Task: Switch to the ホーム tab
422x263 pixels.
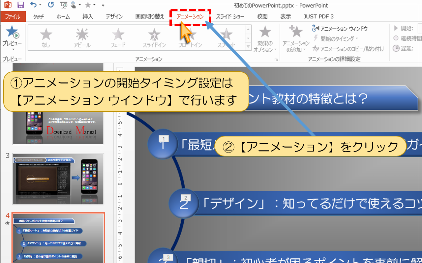Action: [x=63, y=16]
